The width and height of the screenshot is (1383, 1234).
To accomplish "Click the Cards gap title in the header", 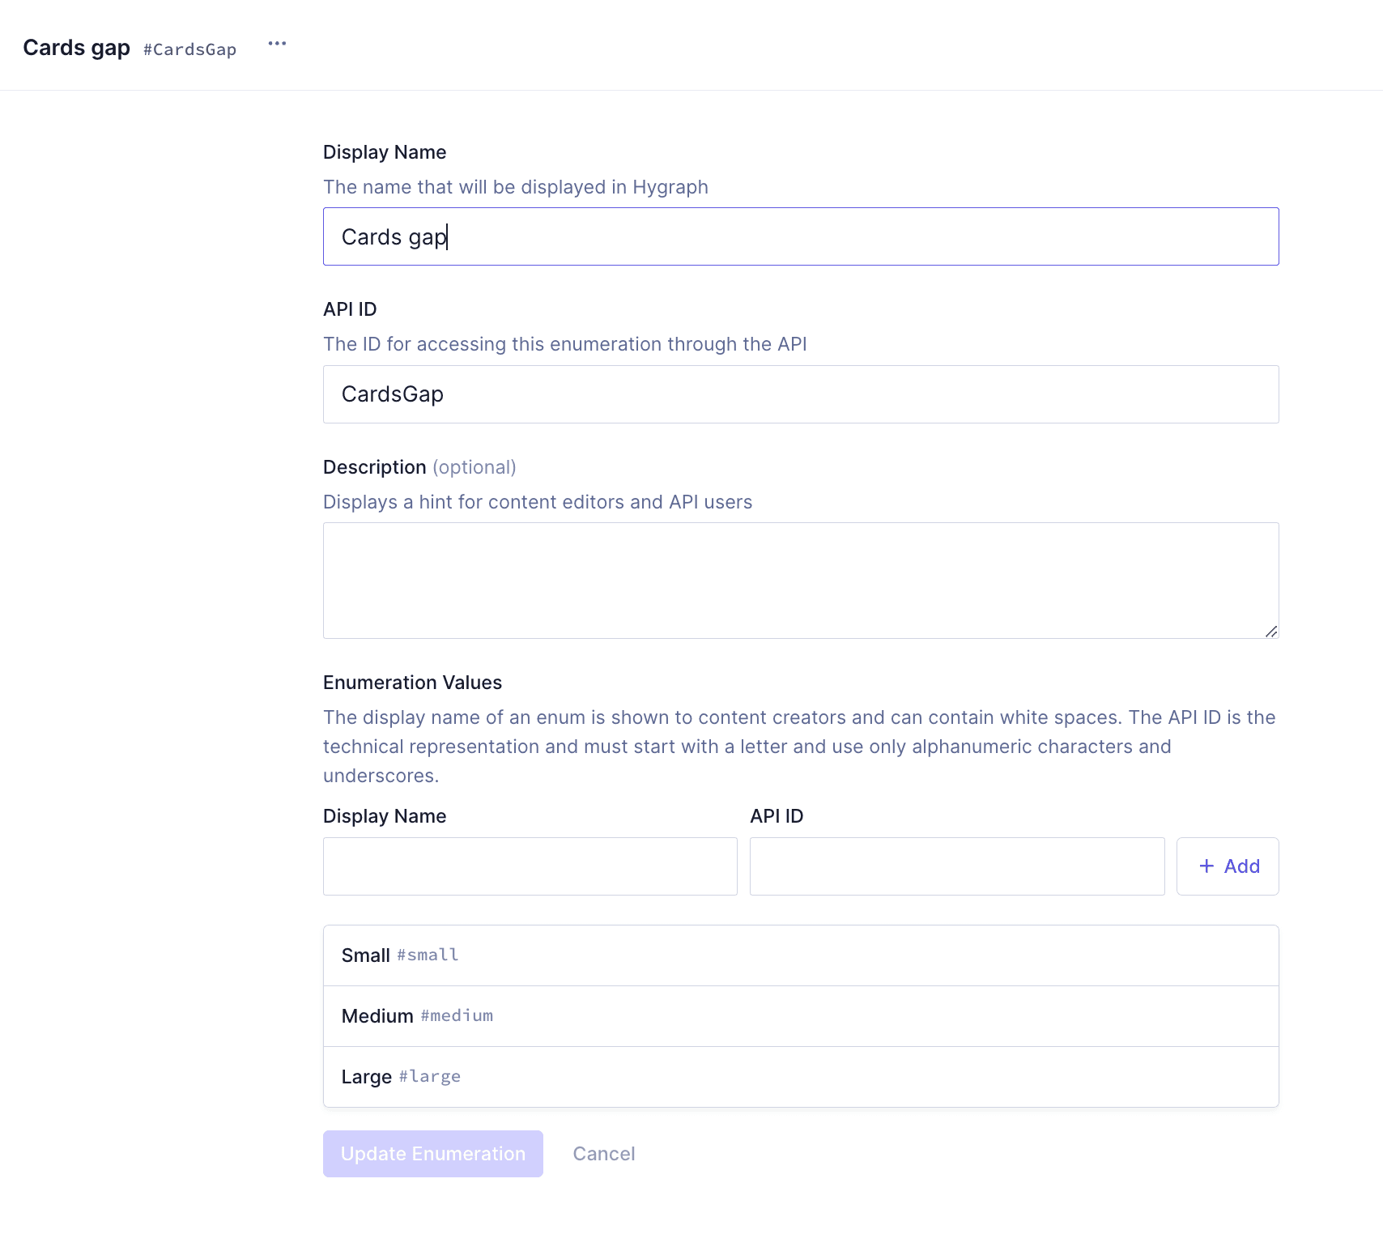I will [x=76, y=48].
